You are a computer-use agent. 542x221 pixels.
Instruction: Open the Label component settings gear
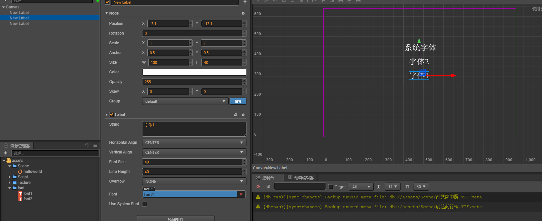coord(243,115)
